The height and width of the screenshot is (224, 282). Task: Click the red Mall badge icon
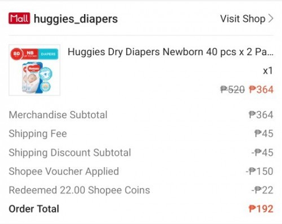[19, 19]
